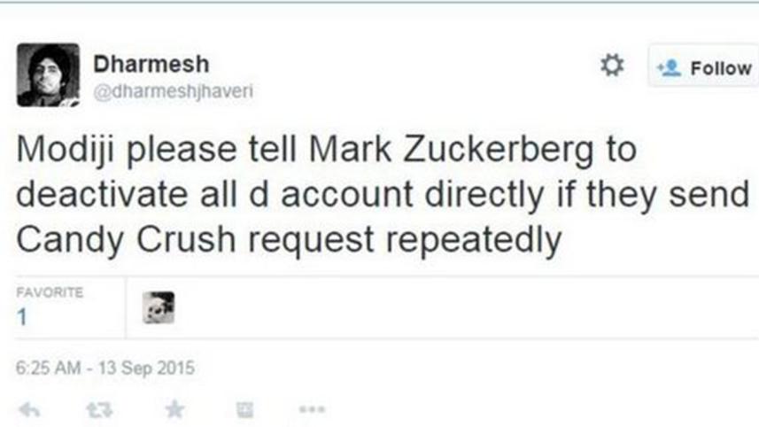This screenshot has height=427, width=759.
Task: Click the favorite count number 1
Action: [x=21, y=316]
